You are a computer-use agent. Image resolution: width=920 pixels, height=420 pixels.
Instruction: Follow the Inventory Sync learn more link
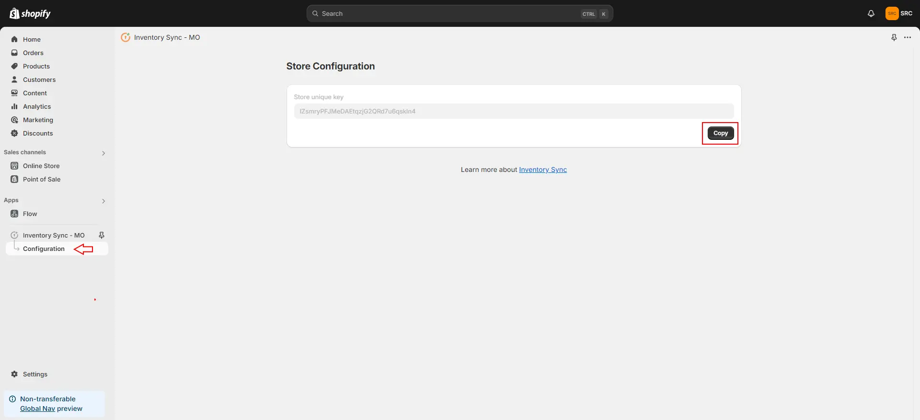542,170
